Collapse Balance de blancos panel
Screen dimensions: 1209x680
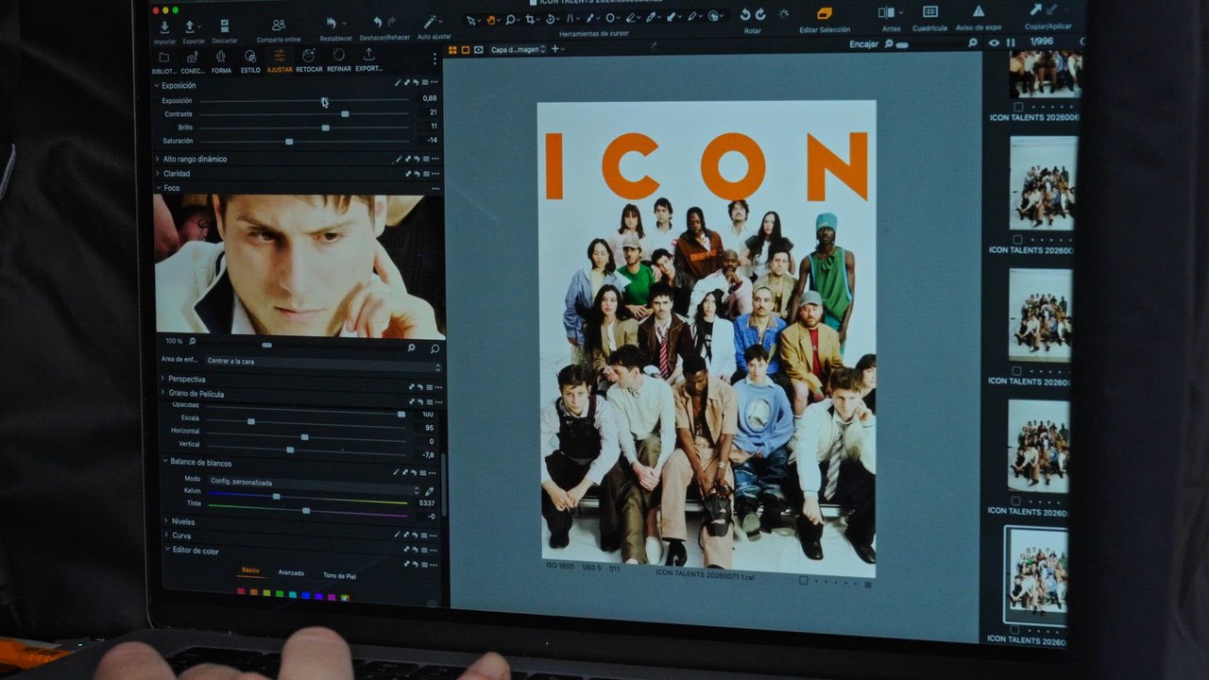coord(165,462)
